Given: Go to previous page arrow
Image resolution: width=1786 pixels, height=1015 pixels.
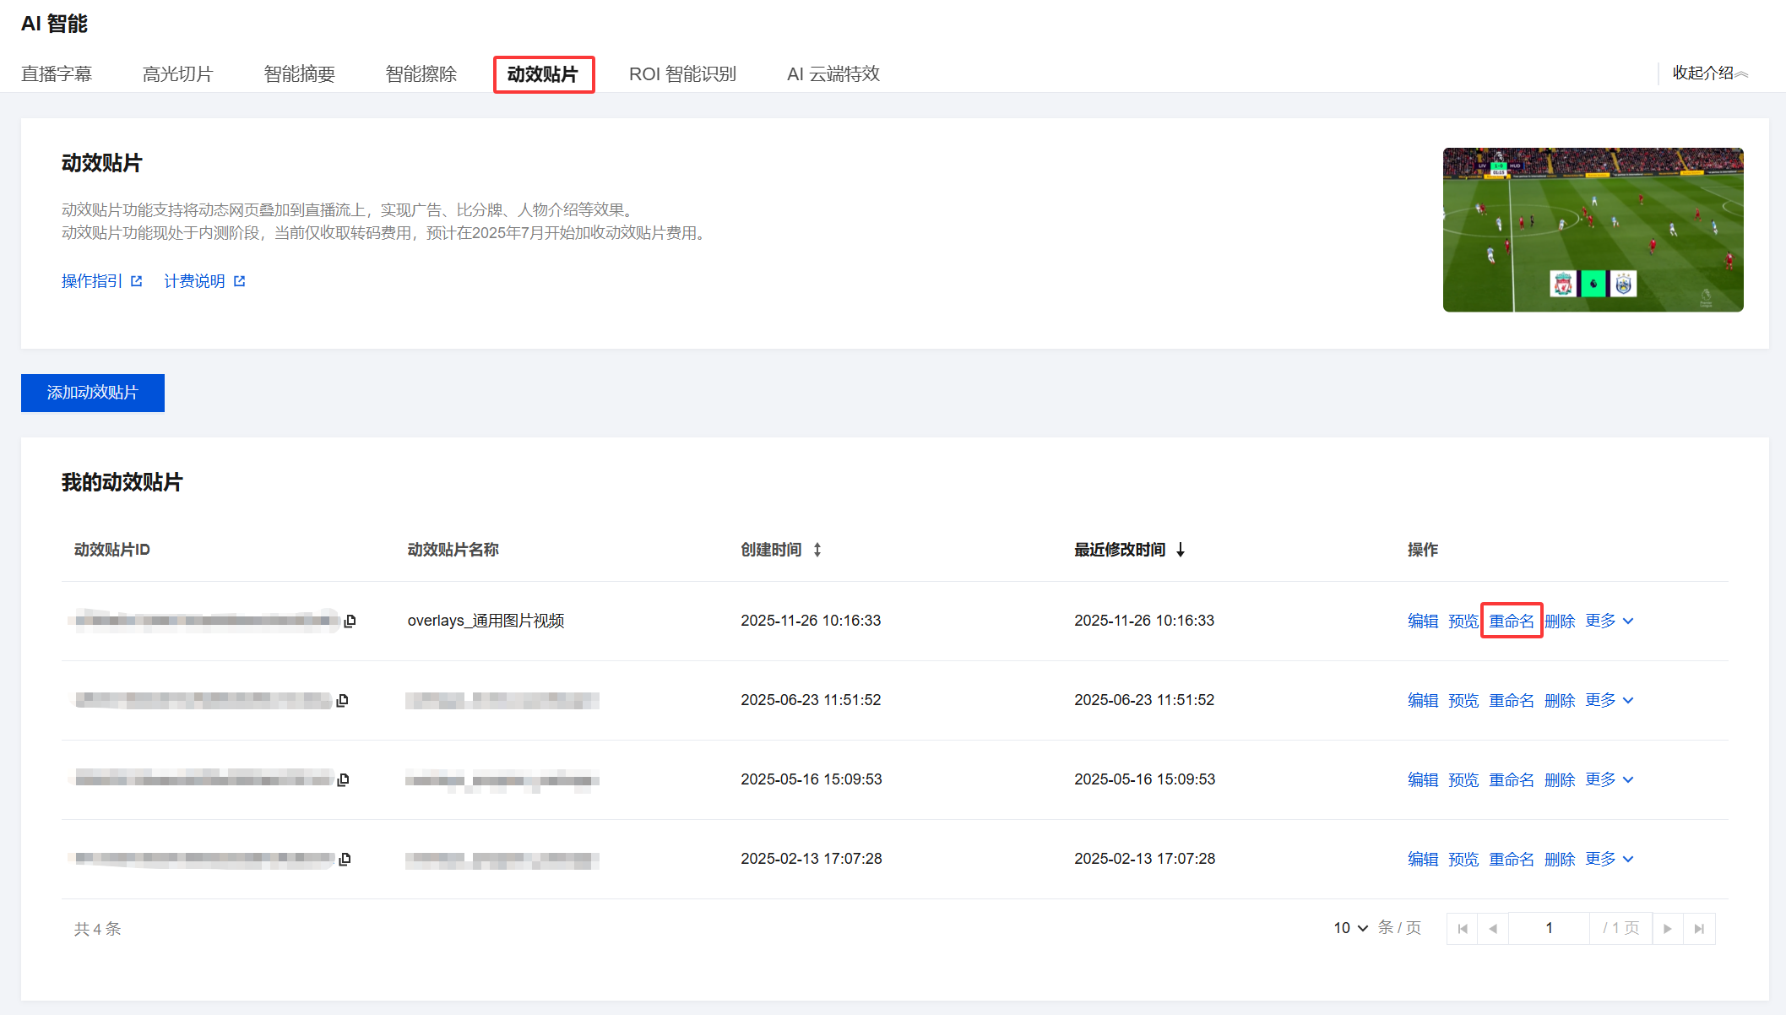Looking at the screenshot, I should click(x=1493, y=928).
